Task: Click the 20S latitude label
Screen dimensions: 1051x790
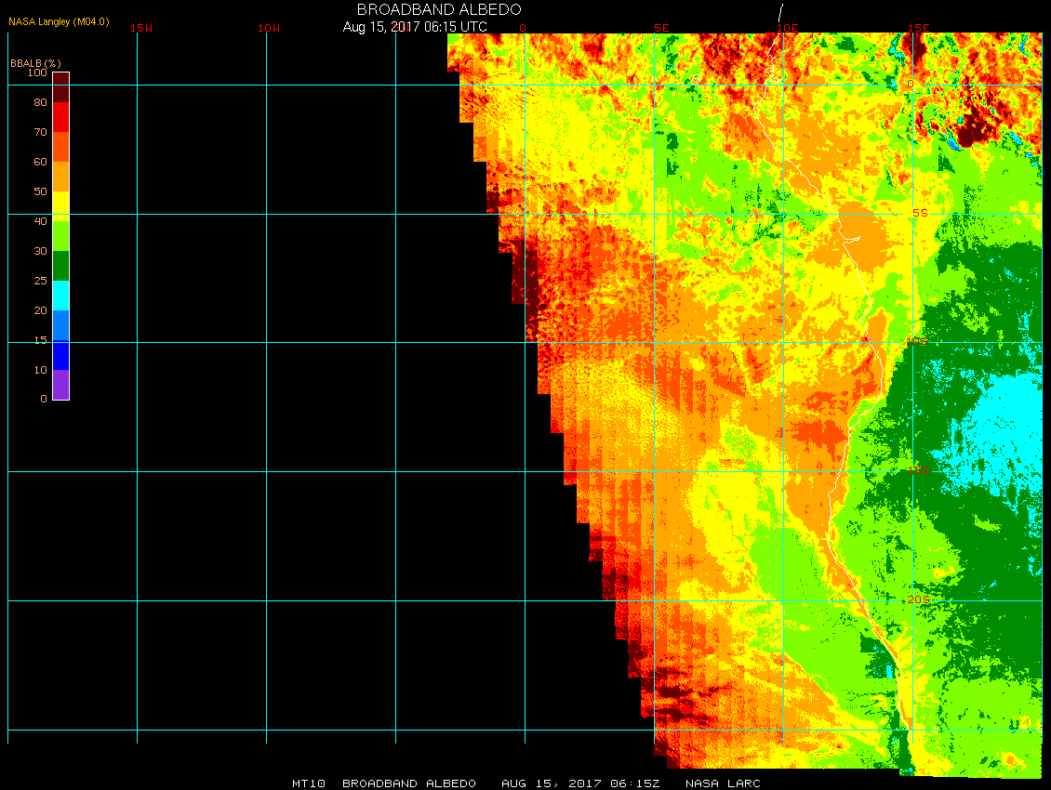Action: point(918,600)
